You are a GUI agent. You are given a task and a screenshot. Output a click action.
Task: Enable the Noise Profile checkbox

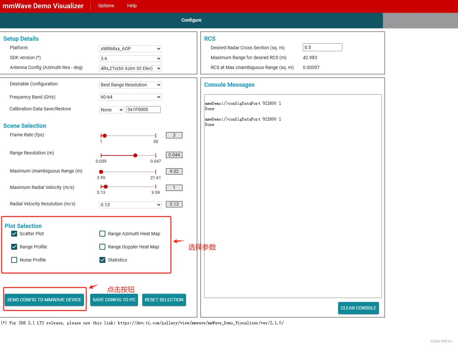click(x=14, y=260)
